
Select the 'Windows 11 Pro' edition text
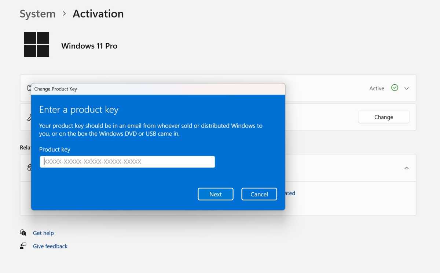tap(89, 46)
